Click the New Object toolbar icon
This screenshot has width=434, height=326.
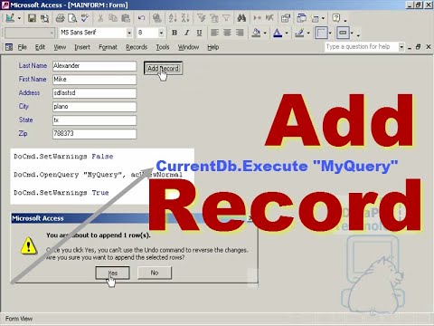tap(315, 18)
